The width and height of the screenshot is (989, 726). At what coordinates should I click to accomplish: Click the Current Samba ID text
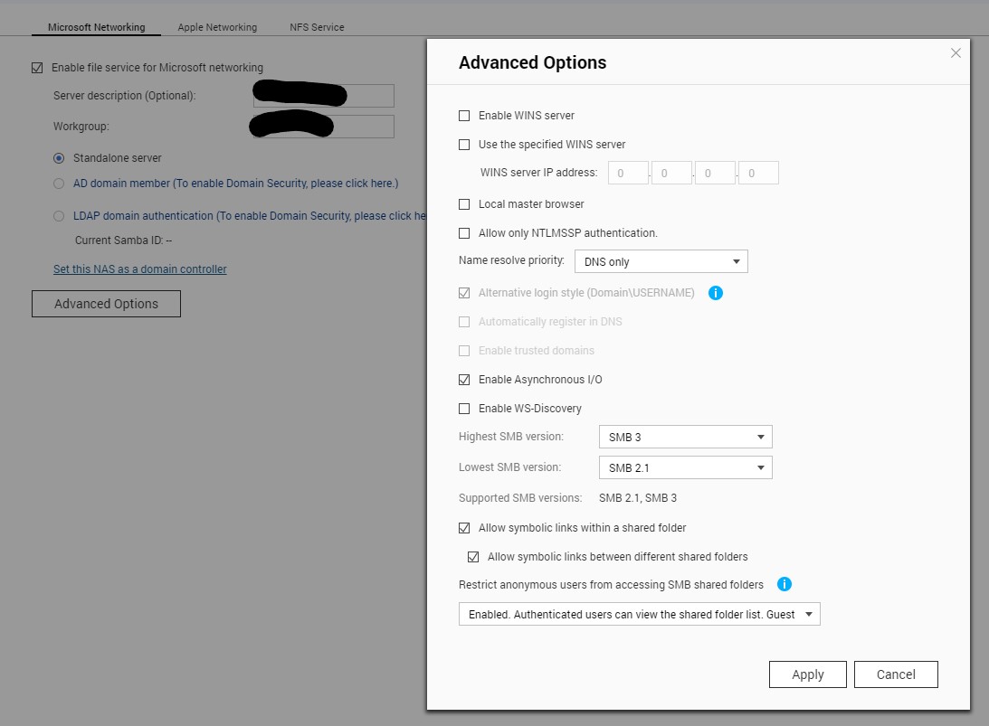[x=123, y=240]
